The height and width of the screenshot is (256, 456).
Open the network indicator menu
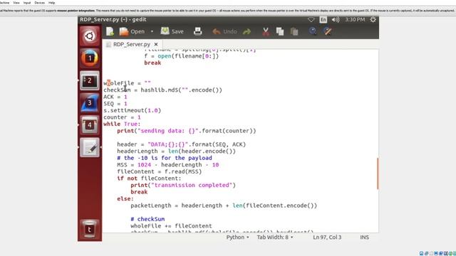[x=311, y=20]
